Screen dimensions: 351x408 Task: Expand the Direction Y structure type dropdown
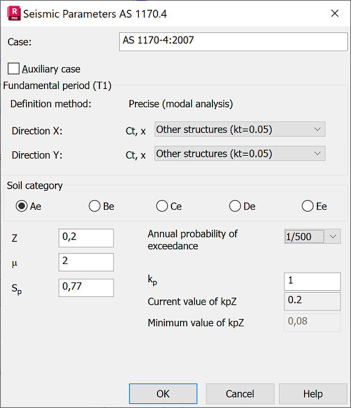pos(240,153)
